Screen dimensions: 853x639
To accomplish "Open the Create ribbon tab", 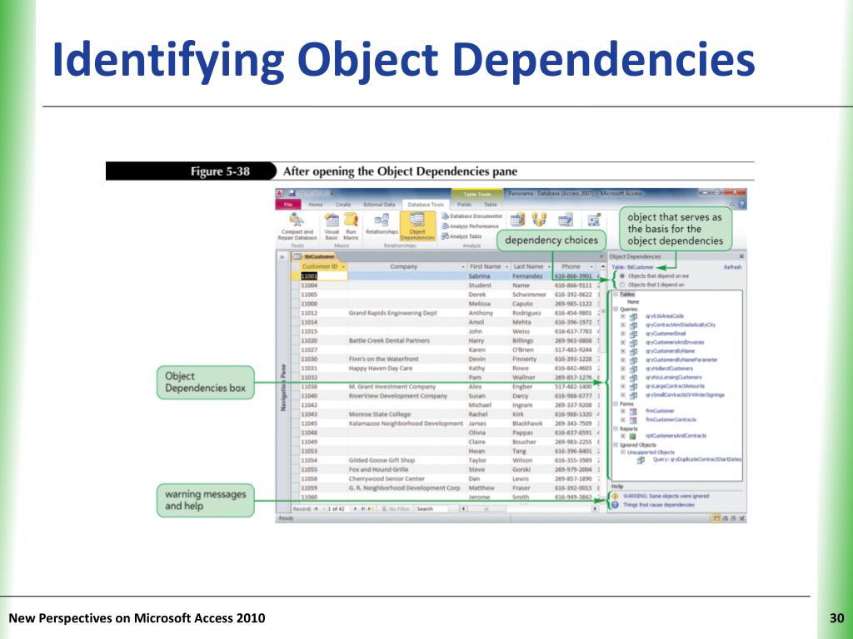I will point(345,205).
